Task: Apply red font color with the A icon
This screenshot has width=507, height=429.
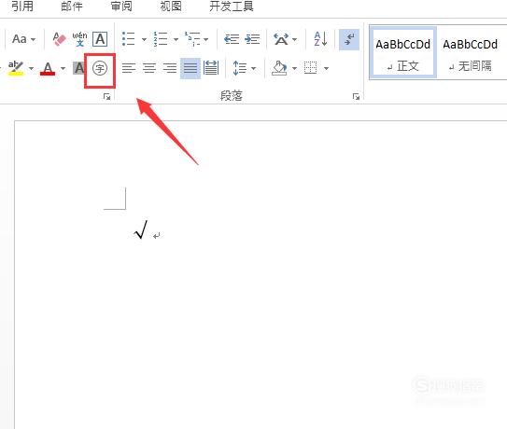Action: coord(48,68)
